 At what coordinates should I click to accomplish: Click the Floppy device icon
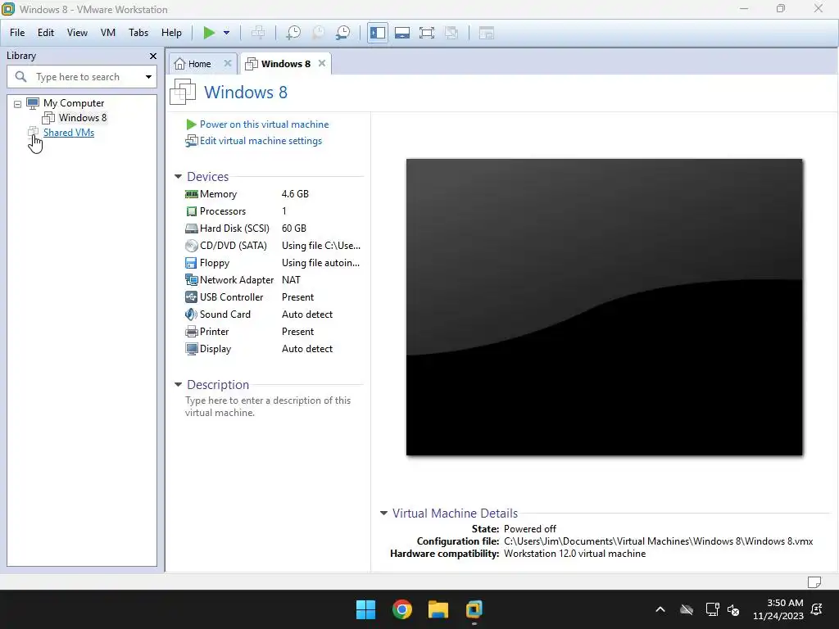coord(191,263)
